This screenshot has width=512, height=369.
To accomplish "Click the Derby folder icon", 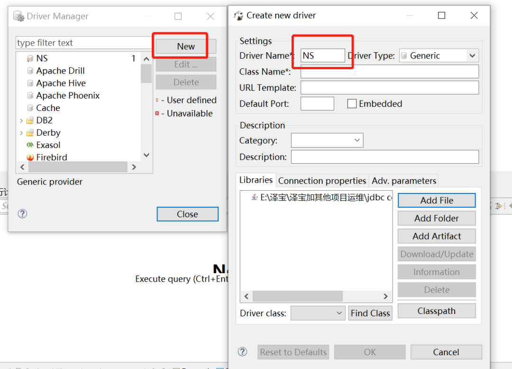I will click(30, 133).
